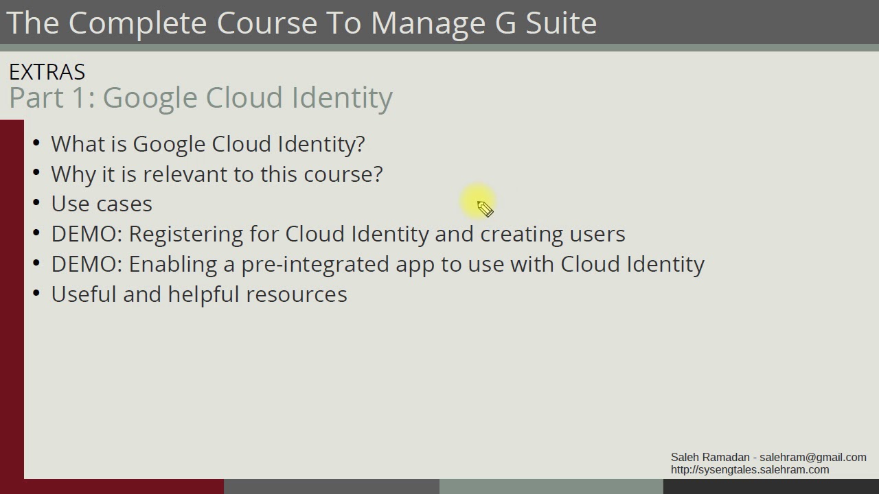The height and width of the screenshot is (494, 879).
Task: Select the "Use cases" bullet
Action: [x=102, y=204]
